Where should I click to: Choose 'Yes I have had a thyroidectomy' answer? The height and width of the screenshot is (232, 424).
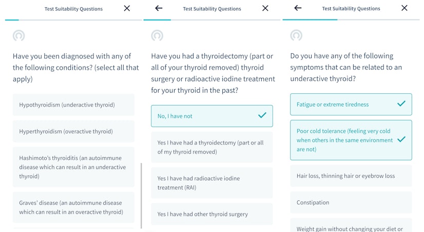point(211,147)
